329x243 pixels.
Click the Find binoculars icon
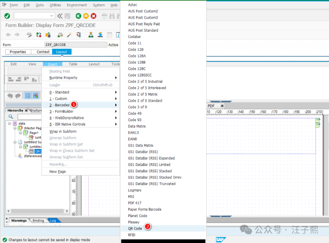(x=112, y=16)
